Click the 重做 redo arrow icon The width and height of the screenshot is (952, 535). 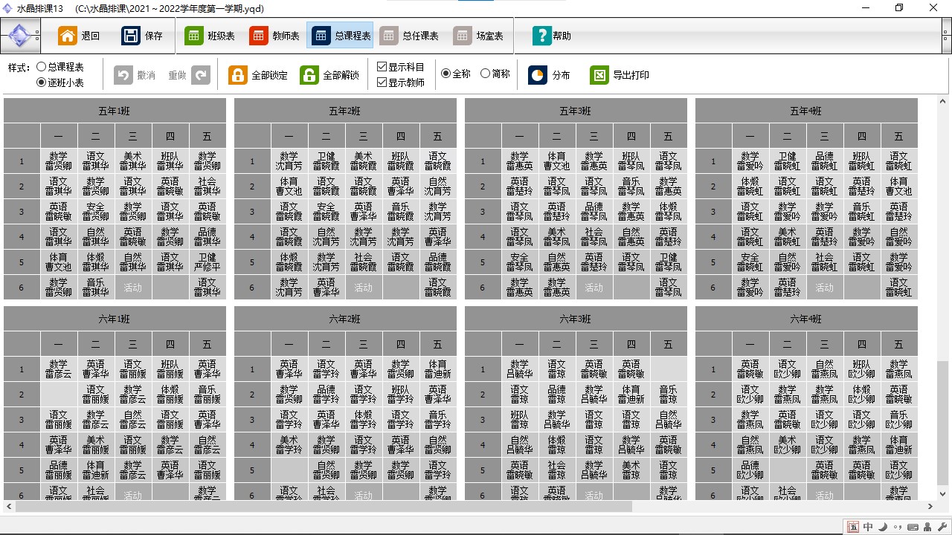201,75
